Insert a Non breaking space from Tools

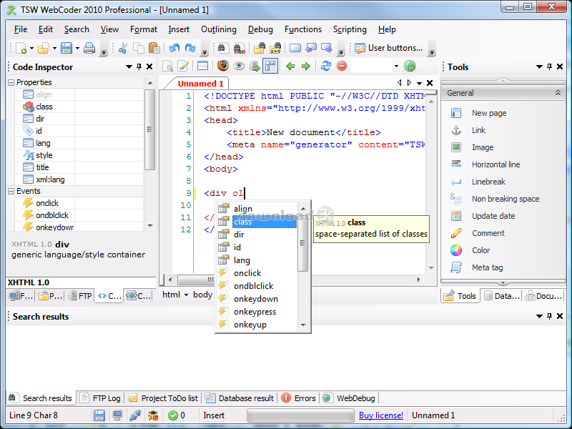click(x=506, y=199)
